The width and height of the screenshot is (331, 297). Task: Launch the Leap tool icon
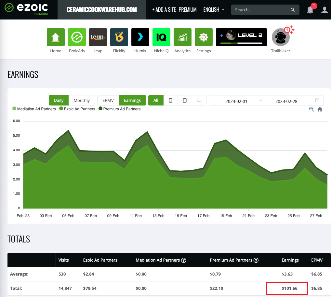coord(98,37)
